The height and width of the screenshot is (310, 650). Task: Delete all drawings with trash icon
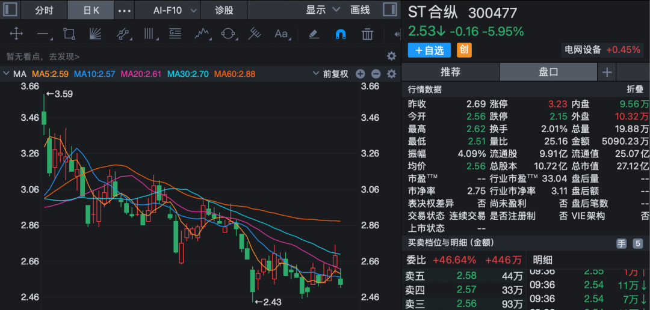[367, 34]
